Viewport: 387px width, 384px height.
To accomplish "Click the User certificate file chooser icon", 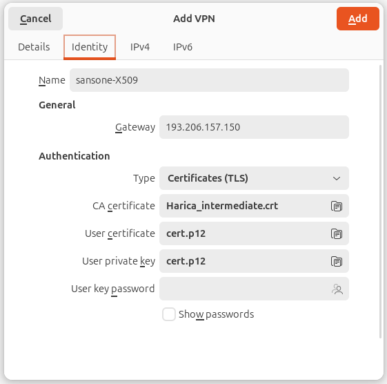I will click(337, 233).
